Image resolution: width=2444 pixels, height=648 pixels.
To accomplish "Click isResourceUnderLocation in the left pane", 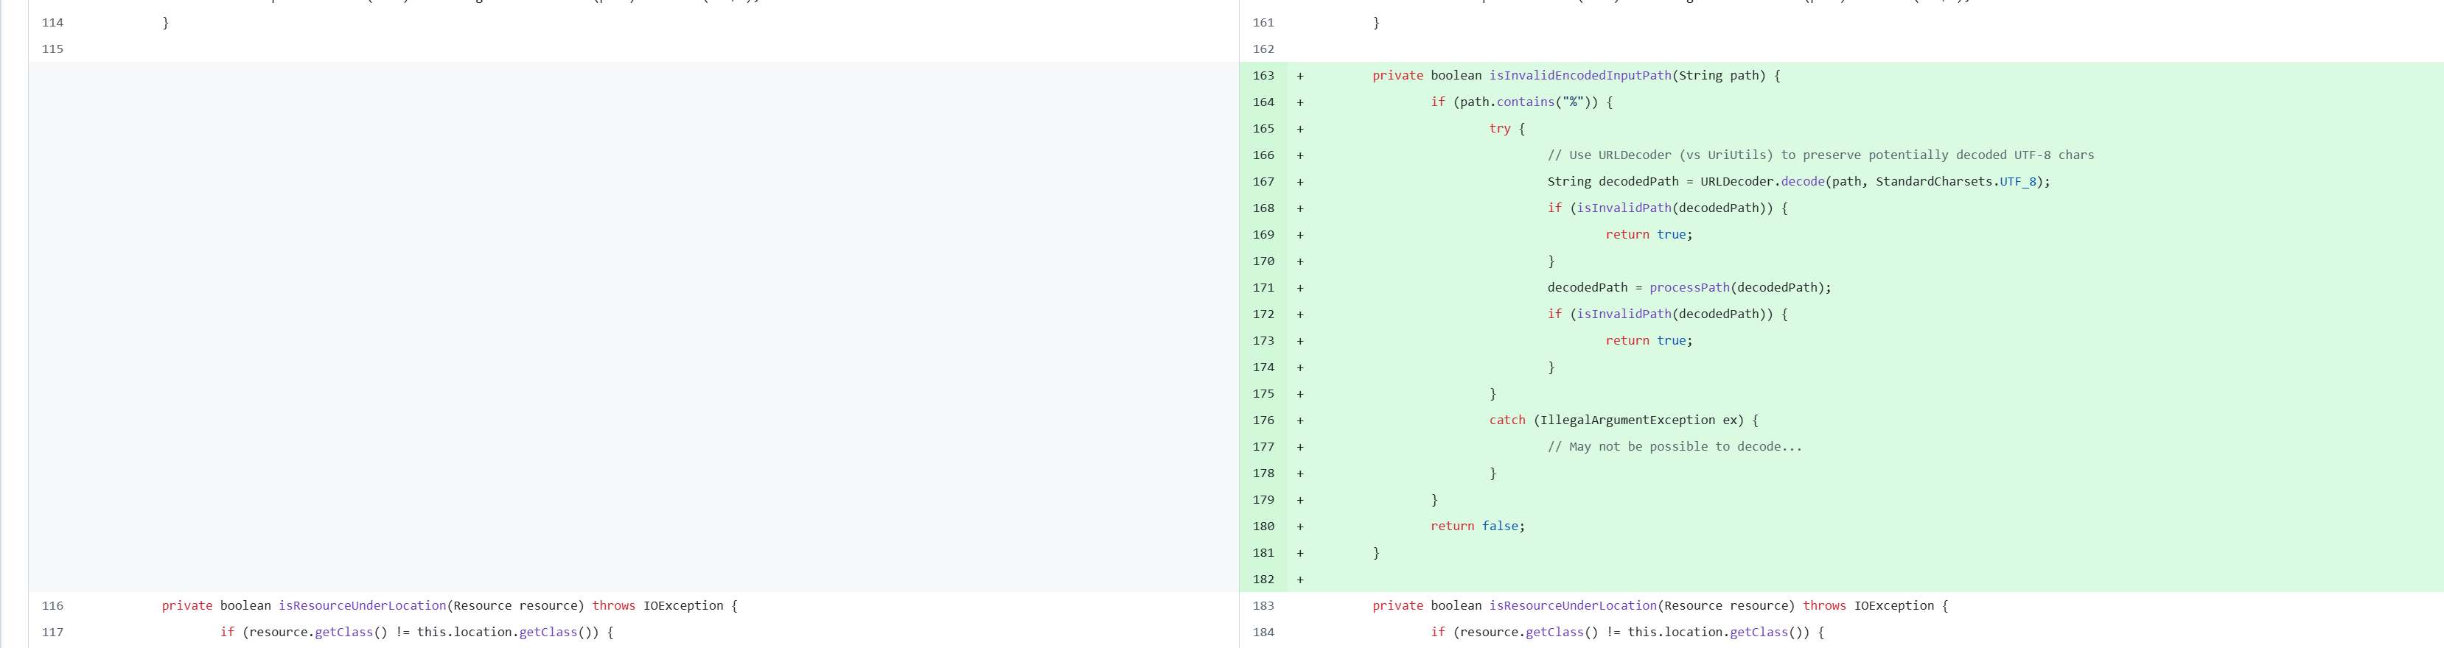I will 361,606.
